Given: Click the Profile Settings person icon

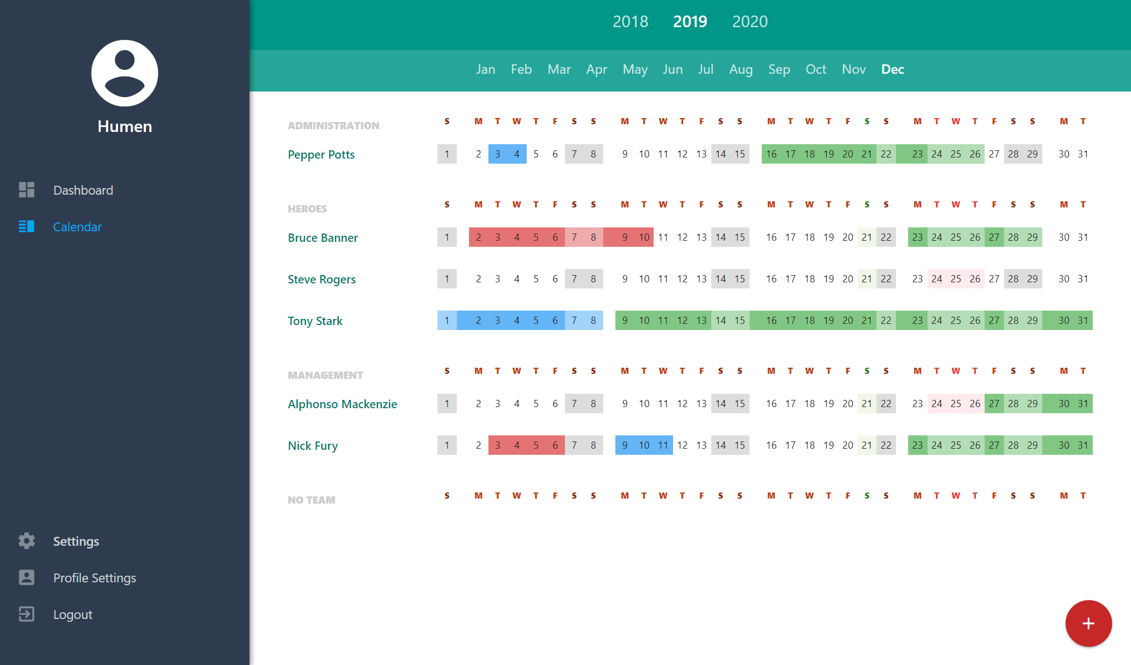Looking at the screenshot, I should coord(26,577).
